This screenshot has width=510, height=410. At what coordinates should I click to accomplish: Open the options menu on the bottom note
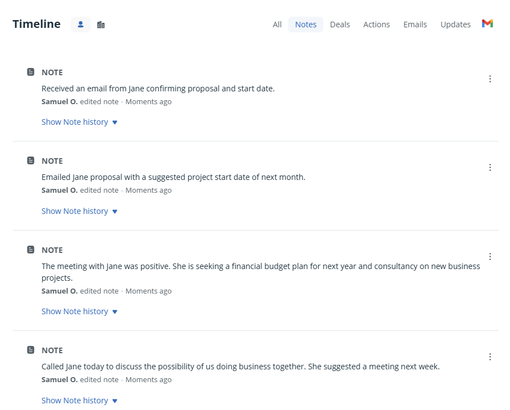[x=490, y=357]
